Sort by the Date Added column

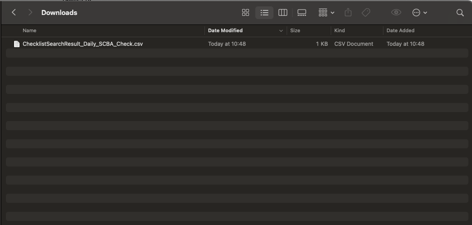point(400,30)
